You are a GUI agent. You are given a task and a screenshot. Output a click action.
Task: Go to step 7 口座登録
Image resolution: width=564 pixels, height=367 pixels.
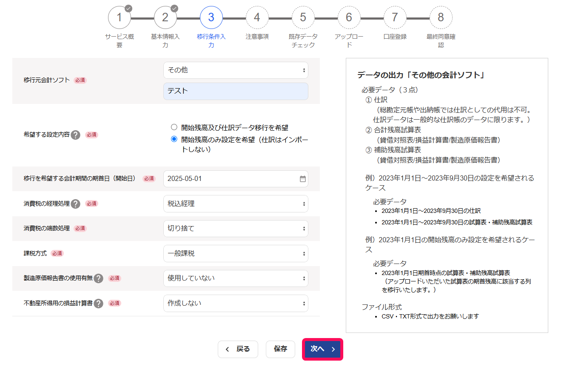click(x=395, y=17)
